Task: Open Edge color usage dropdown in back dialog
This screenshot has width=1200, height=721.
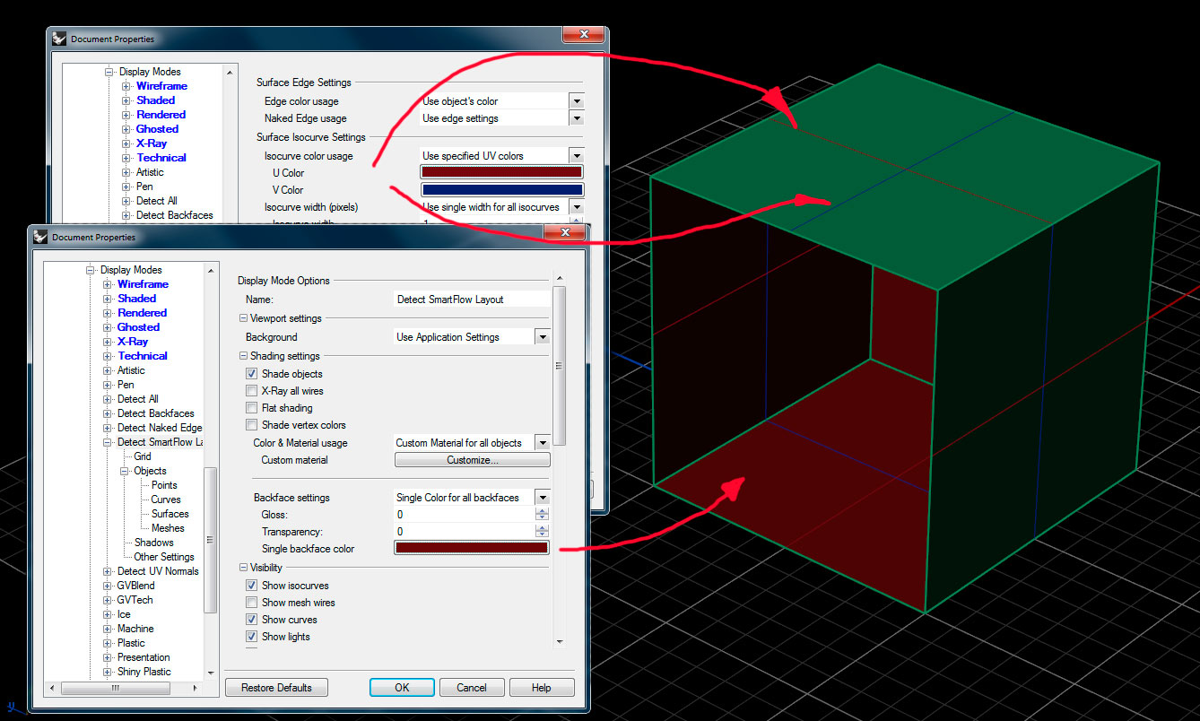Action: tap(576, 101)
